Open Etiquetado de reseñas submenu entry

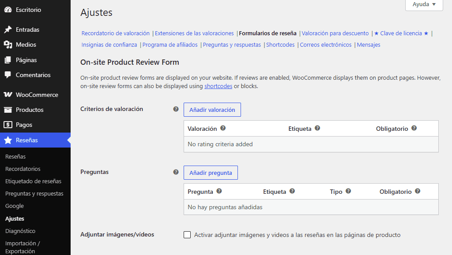click(33, 181)
